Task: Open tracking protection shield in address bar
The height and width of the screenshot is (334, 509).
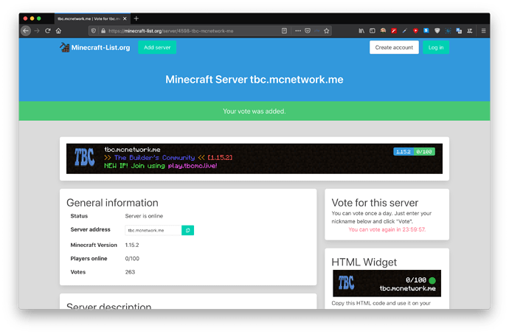Action: point(94,31)
